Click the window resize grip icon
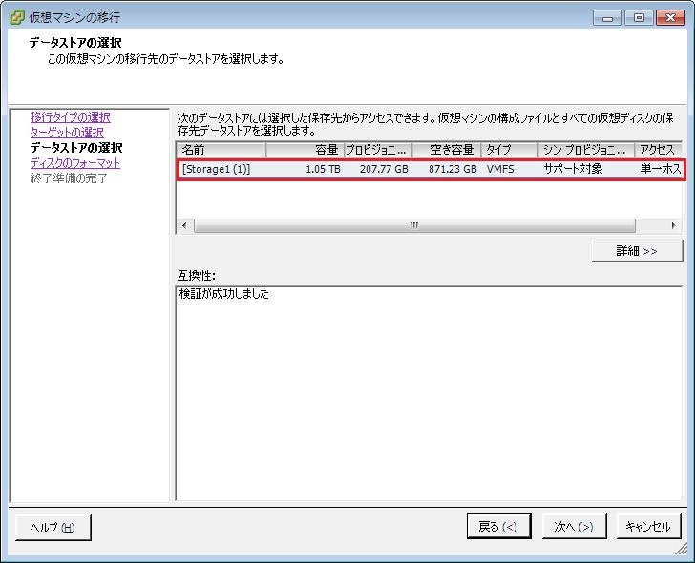 (x=682, y=550)
